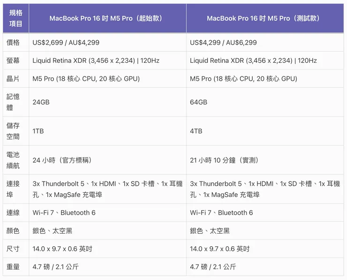Click the 電池續航 row label

click(x=14, y=160)
